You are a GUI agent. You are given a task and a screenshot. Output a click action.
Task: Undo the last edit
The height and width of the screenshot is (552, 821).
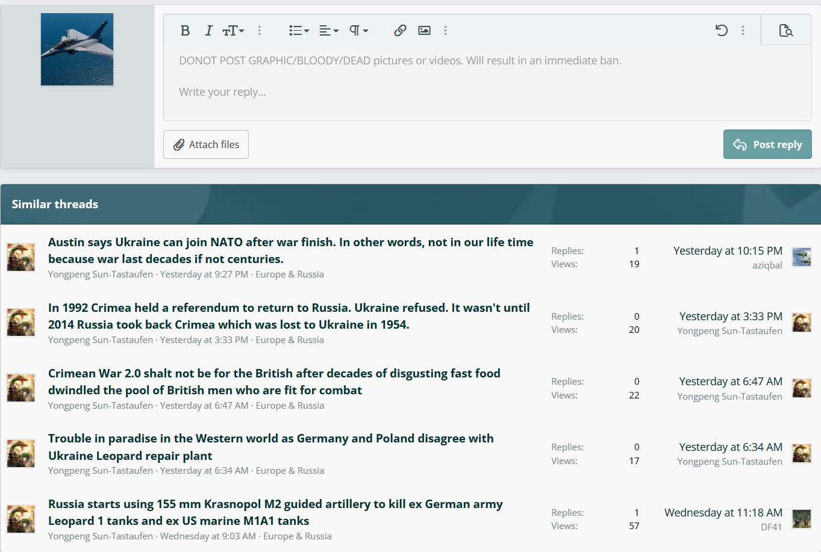(722, 31)
